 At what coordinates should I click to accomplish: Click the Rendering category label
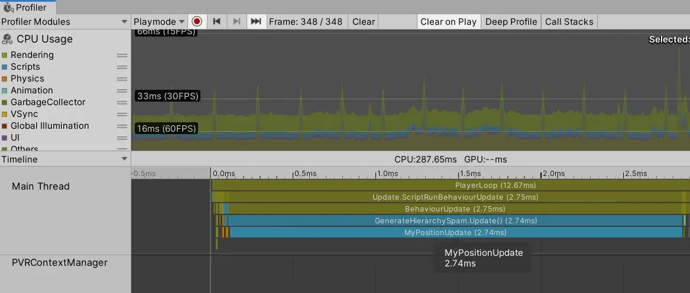tap(32, 55)
